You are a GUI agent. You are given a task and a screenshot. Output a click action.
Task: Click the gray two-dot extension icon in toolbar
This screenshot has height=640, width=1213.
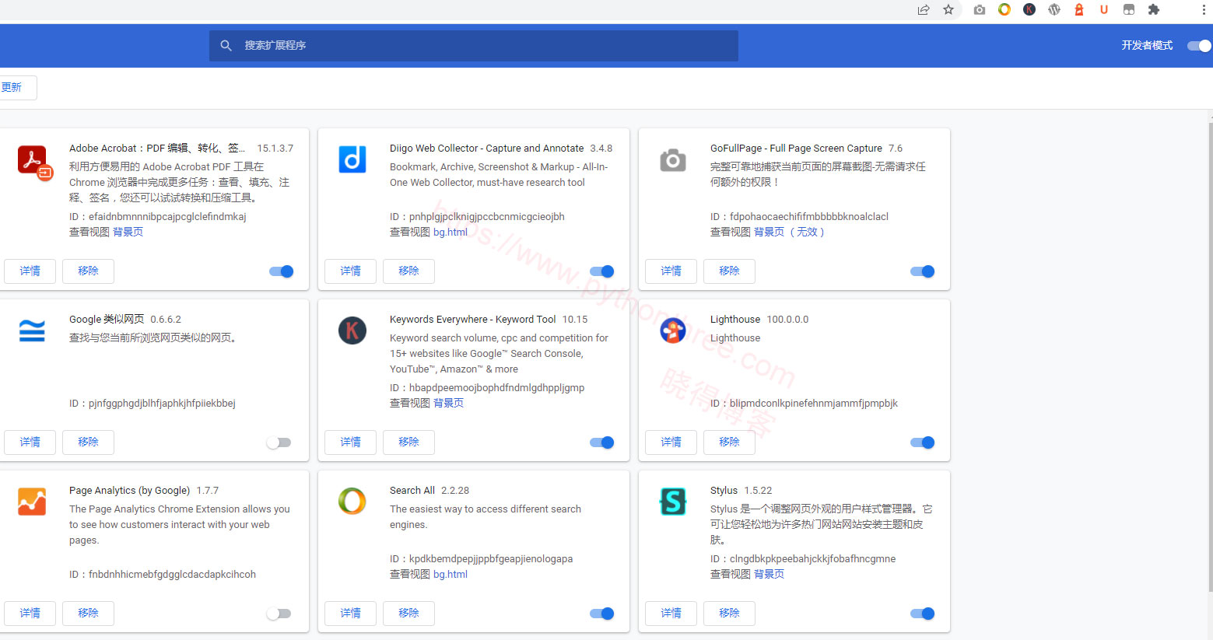pyautogui.click(x=1129, y=10)
